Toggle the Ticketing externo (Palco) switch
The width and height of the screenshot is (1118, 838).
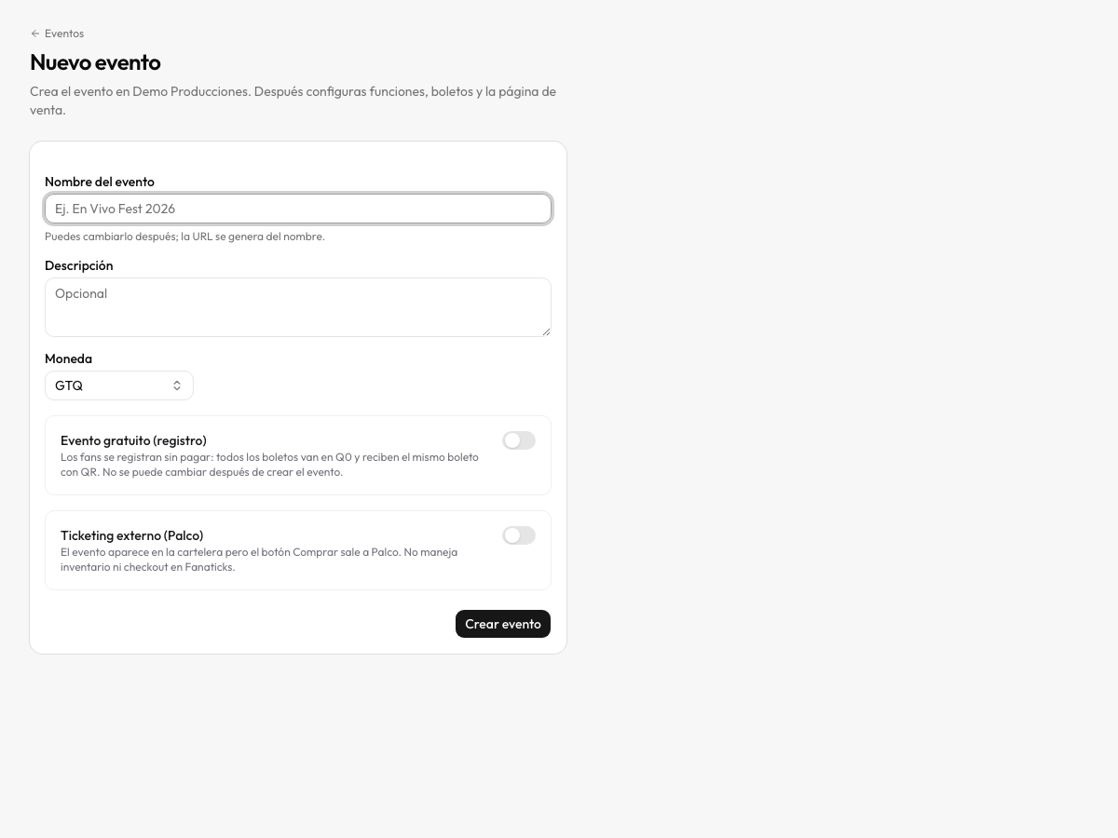pos(519,535)
